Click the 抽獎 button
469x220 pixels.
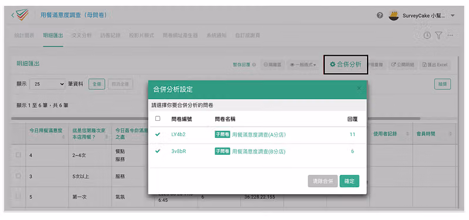click(x=443, y=84)
